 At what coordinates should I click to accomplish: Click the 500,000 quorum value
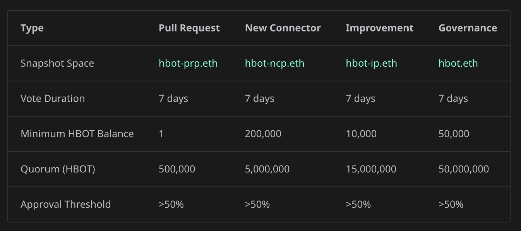[177, 169]
